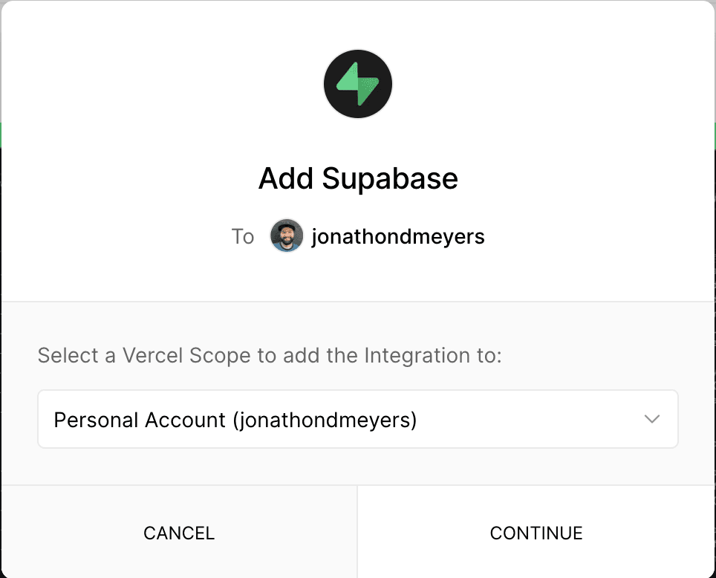Screen dimensions: 716x578
Task: Click the down arrow at the dropdown's right end
Action: 651,419
